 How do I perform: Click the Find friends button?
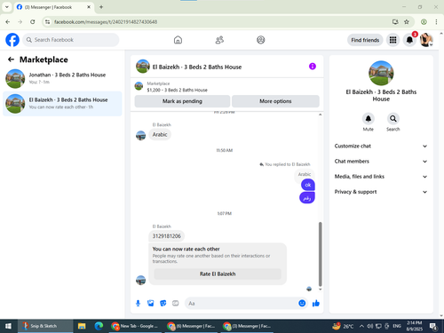(365, 40)
